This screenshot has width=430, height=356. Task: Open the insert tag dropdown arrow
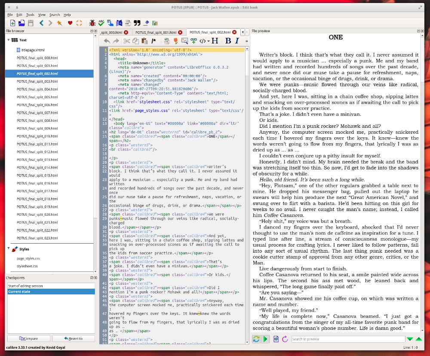208,42
